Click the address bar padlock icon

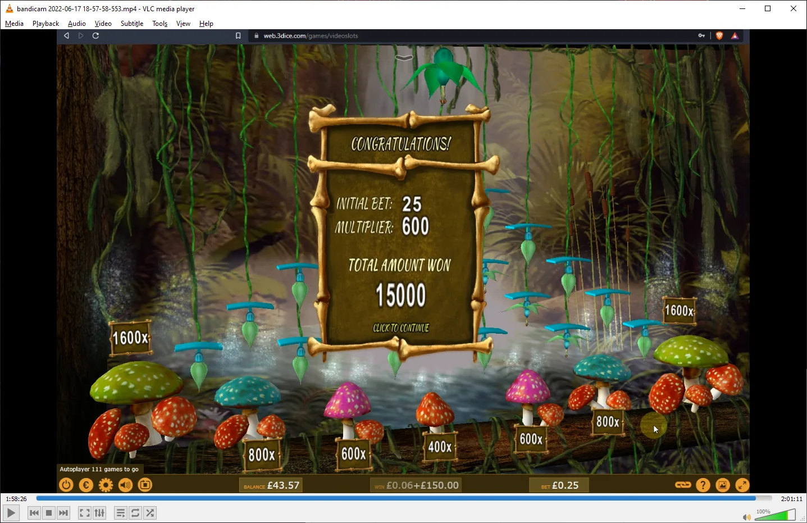coord(256,35)
